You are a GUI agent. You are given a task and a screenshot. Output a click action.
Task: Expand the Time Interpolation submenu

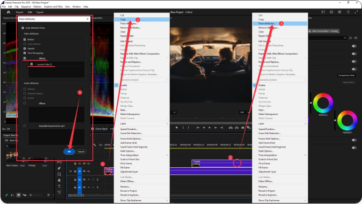point(141,155)
